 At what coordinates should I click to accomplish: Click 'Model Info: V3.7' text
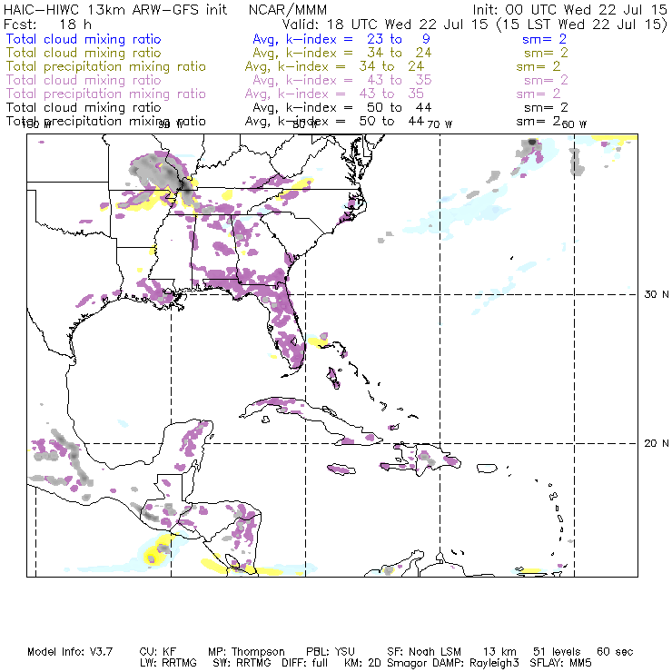[x=70, y=652]
